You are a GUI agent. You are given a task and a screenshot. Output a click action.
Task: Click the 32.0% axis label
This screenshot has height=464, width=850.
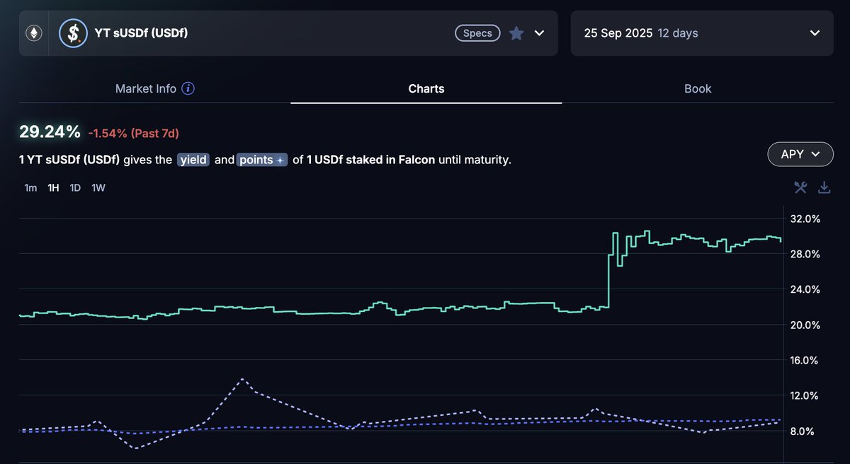805,219
